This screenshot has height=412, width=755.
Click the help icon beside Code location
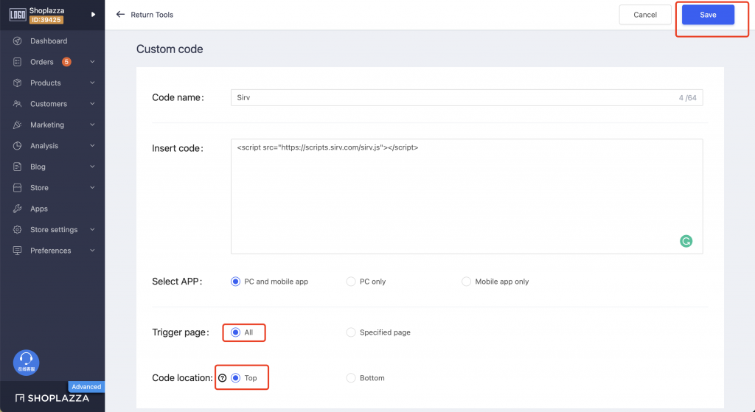tap(223, 378)
